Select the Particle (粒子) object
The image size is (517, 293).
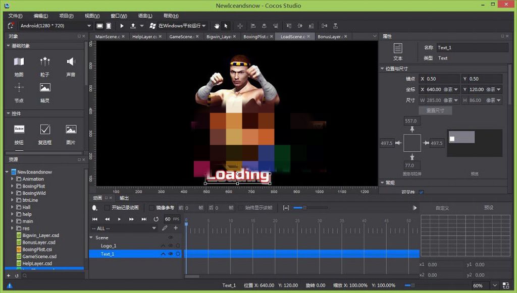(45, 67)
